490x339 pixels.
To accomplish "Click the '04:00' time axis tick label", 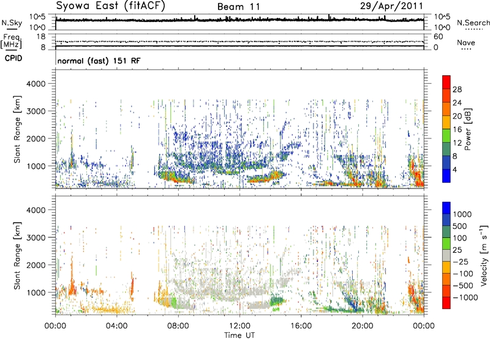I will pyautogui.click(x=117, y=326).
